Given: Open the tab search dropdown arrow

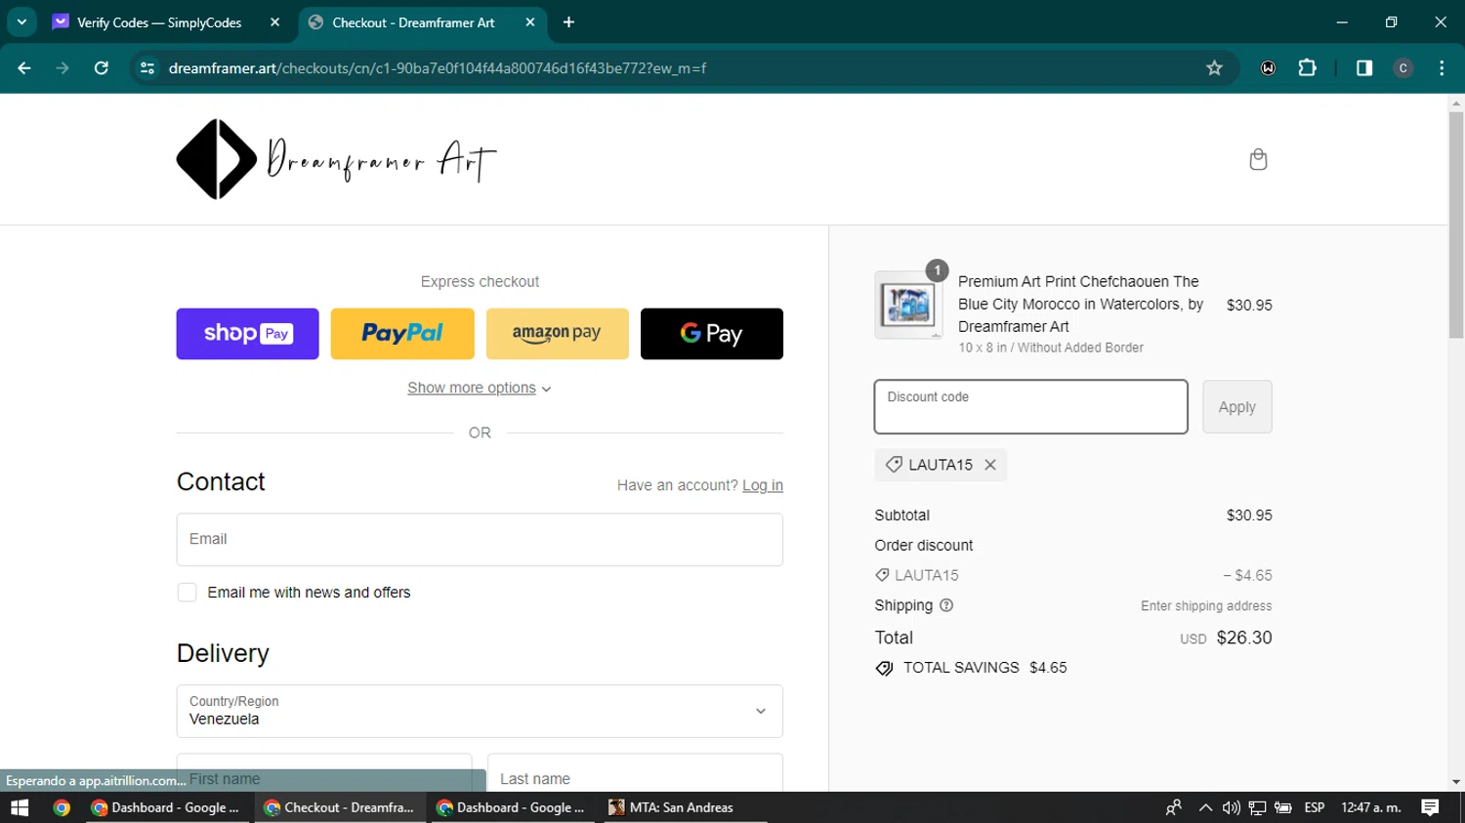Looking at the screenshot, I should click(21, 21).
